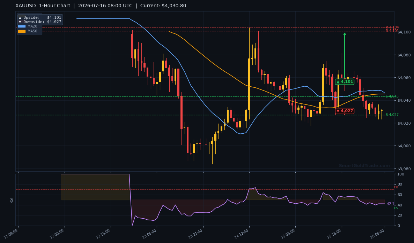Click the 15 03:00 time axis label
Viewport: 414px width, 243px height.
tap(288, 234)
